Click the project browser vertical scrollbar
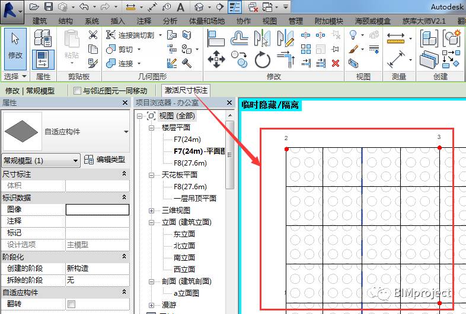Image resolution: width=466 pixels, height=314 pixels. tap(229, 154)
